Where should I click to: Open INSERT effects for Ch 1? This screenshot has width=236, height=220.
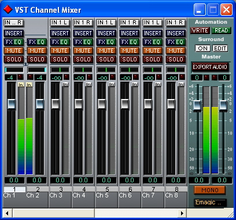(x=14, y=34)
